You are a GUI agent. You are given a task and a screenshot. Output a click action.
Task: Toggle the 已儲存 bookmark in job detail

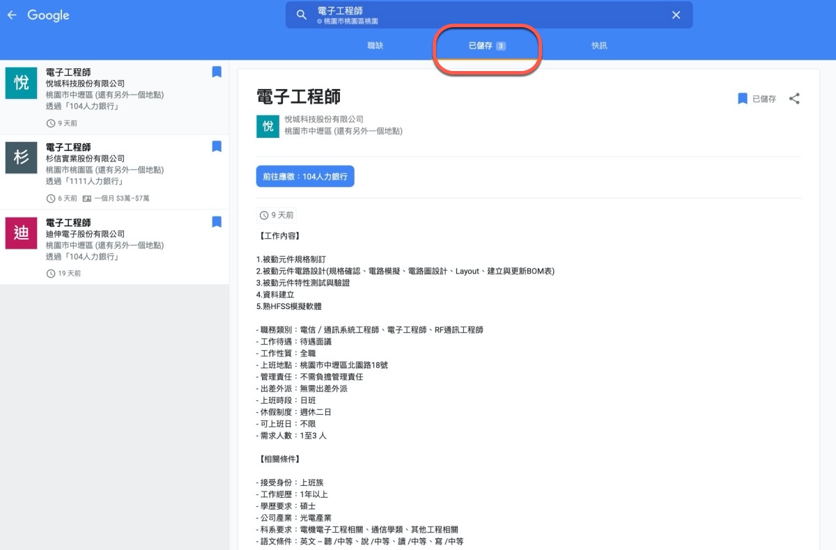coord(757,99)
